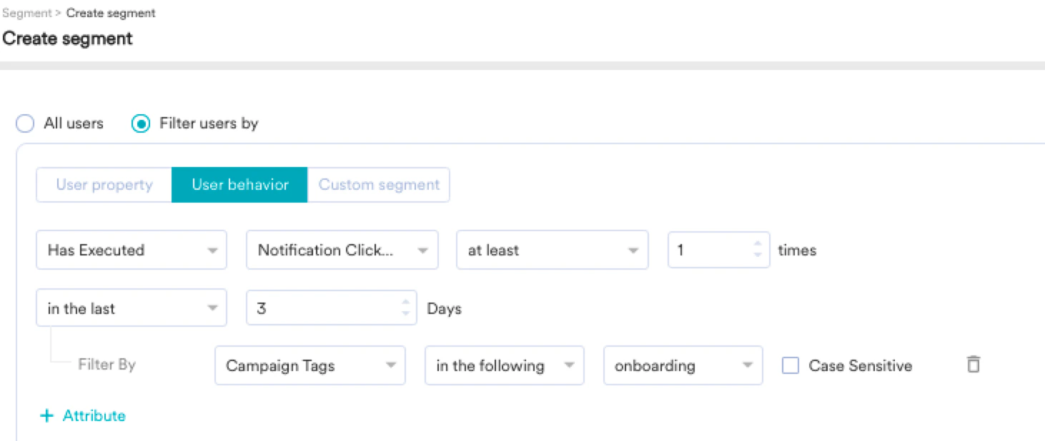Increase the times count using up arrow
Screen dimensions: 1045x441
(x=758, y=245)
